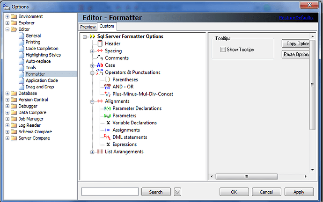Enable the Show Tooltips checkbox
Viewport: 323px width, 202px height.
point(223,50)
